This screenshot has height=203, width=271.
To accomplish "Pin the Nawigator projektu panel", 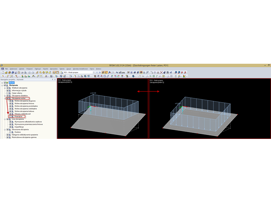I will pos(52,79).
